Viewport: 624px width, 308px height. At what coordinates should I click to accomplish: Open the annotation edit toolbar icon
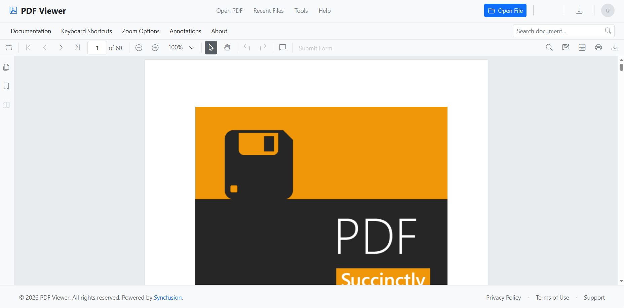[566, 48]
